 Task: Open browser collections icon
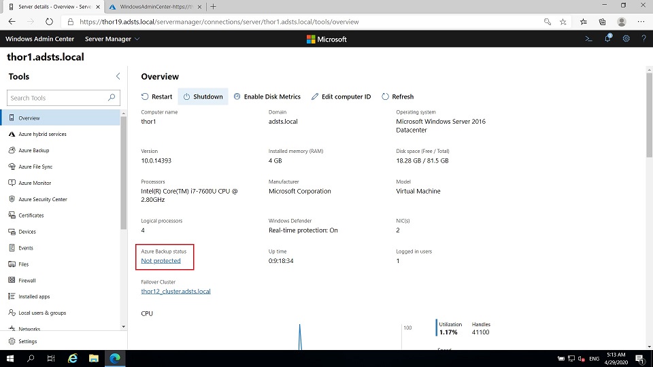click(602, 22)
